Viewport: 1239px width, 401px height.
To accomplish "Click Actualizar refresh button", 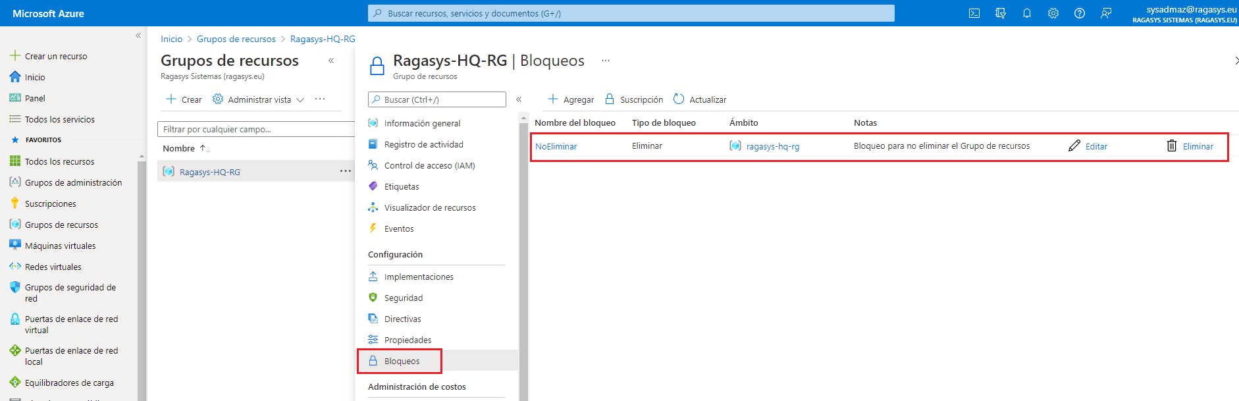I will tap(700, 99).
